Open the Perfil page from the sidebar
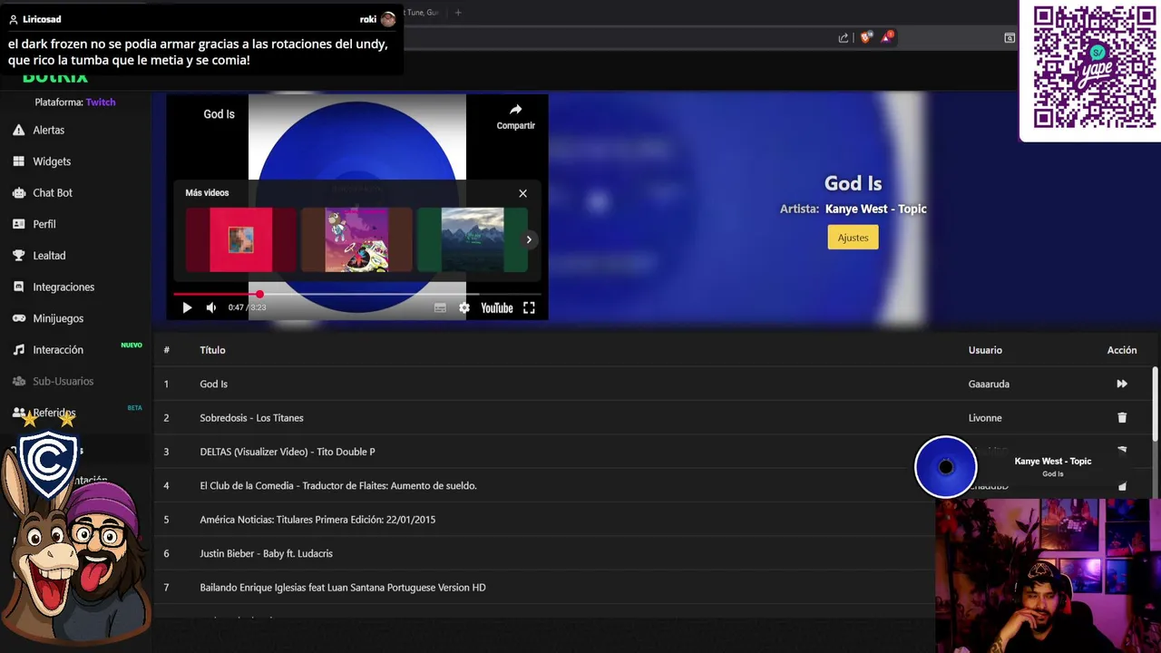Screen dimensions: 1161x653 tap(44, 224)
